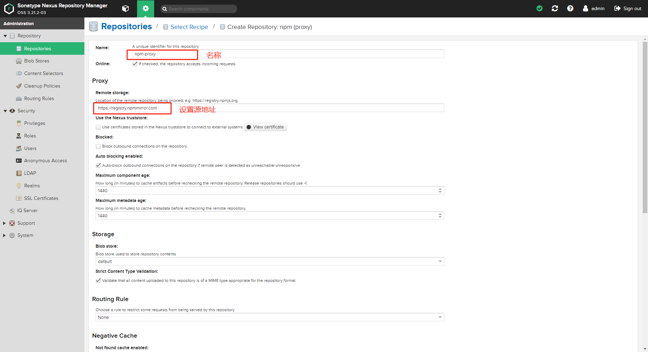Click the system status green check icon
The image size is (648, 352).
[540, 8]
